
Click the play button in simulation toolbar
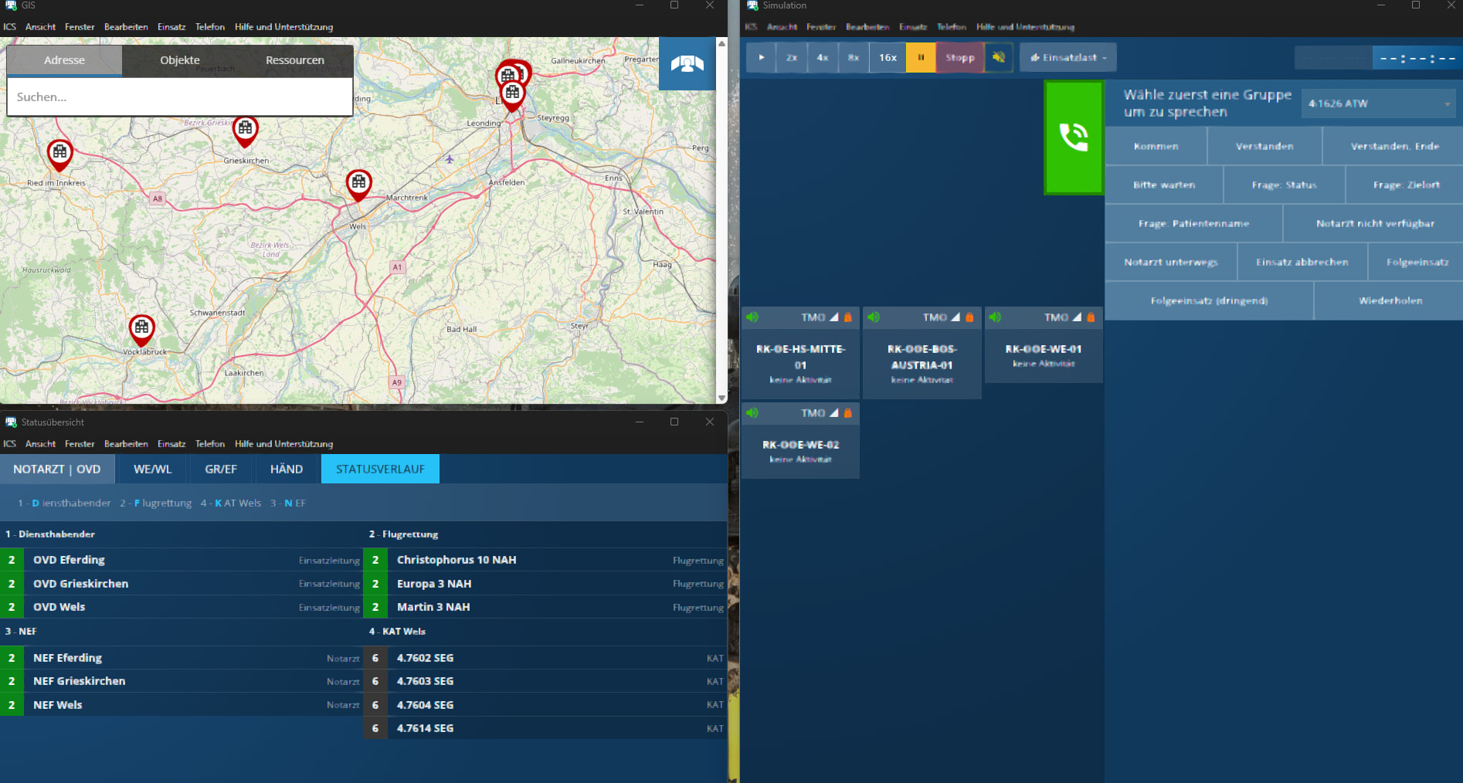click(761, 58)
